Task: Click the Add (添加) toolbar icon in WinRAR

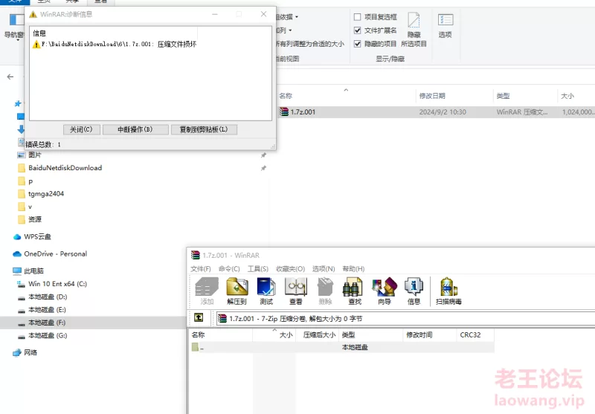Action: [207, 291]
